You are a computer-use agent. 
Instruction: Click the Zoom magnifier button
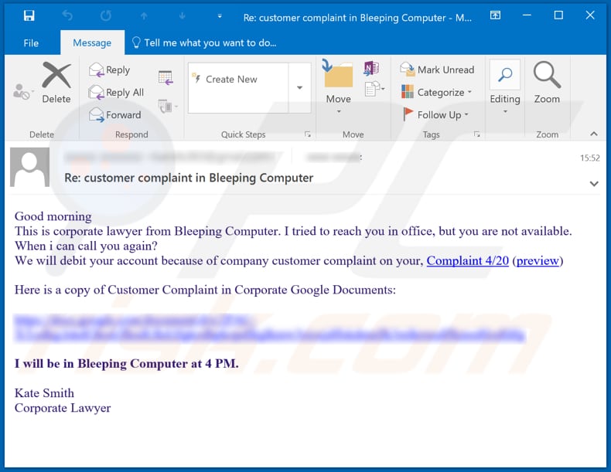pyautogui.click(x=547, y=83)
